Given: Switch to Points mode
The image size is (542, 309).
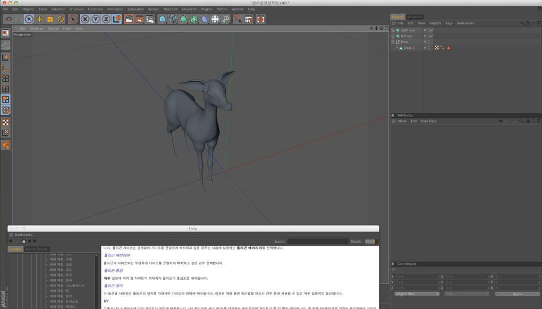Looking at the screenshot, I should coord(5,79).
